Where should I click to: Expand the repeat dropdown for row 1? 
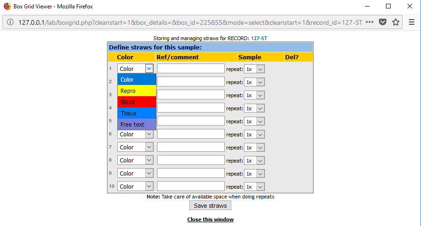254,69
